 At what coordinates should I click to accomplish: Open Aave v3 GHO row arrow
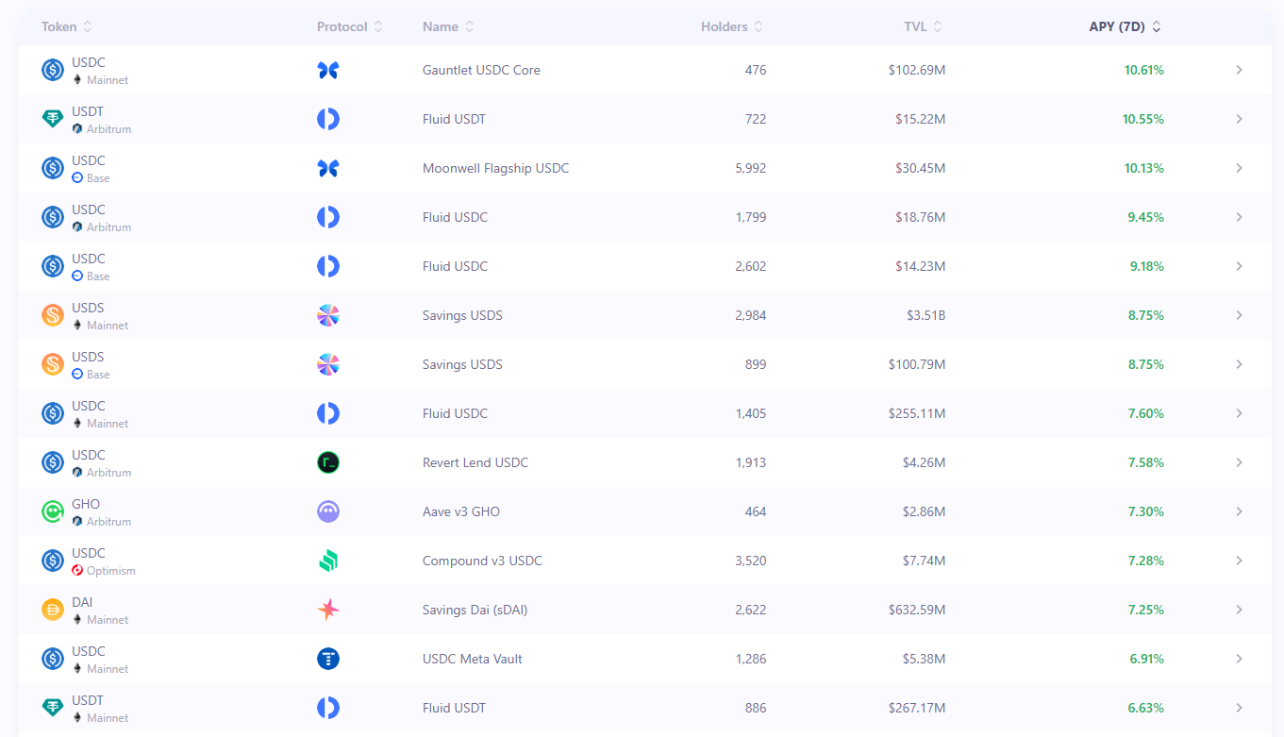tap(1239, 511)
